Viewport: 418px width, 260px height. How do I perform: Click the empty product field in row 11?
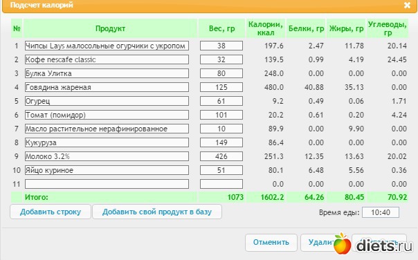click(x=107, y=184)
